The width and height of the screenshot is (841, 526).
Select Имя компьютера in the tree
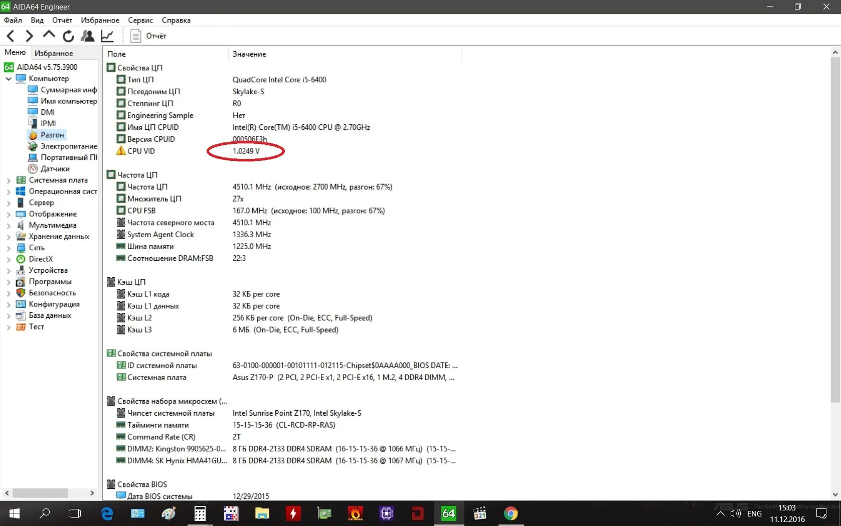pyautogui.click(x=69, y=101)
